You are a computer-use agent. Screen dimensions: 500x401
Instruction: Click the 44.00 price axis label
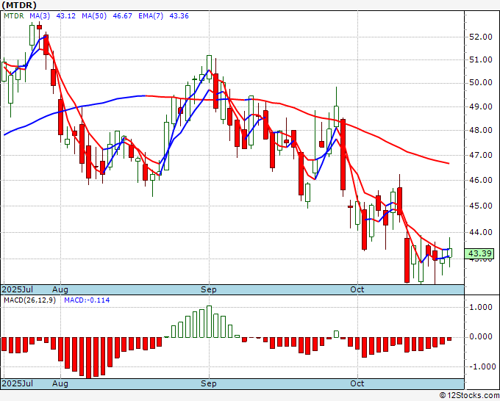(481, 232)
